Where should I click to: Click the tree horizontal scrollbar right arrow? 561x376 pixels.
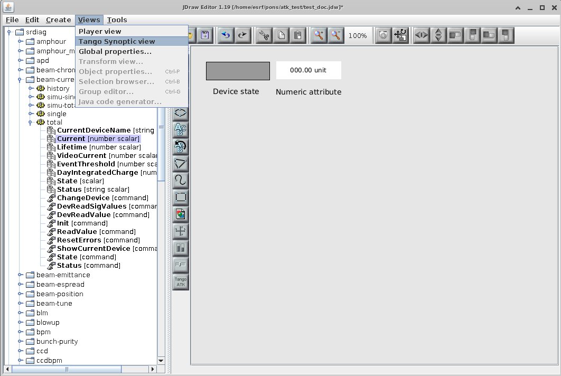(x=153, y=369)
